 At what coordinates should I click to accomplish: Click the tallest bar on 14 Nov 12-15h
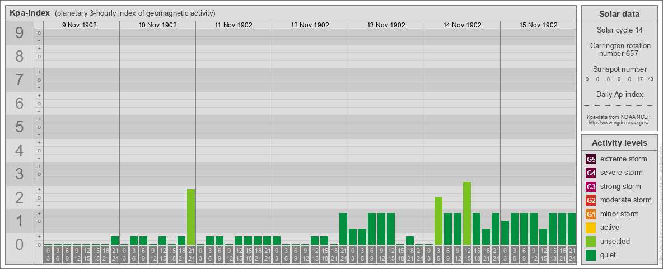467,213
